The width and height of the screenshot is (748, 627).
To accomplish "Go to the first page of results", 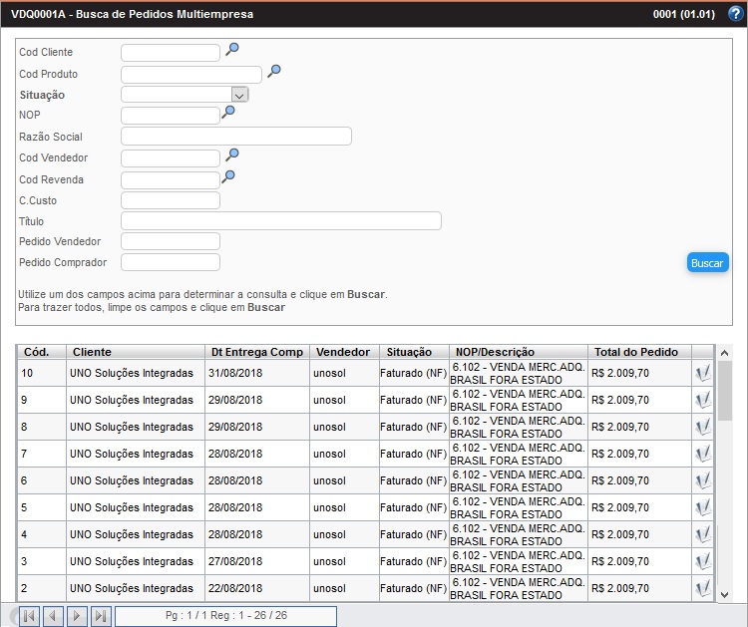I will tap(29, 616).
